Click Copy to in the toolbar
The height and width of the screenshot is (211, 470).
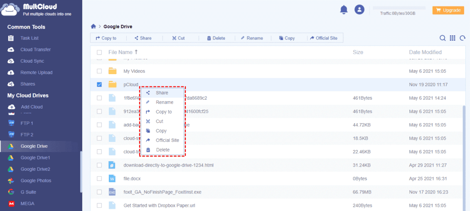106,38
